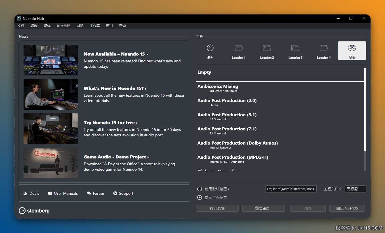The image size is (385, 233).
Task: Click the lifebuoy icon beside Support
Action: [115, 193]
